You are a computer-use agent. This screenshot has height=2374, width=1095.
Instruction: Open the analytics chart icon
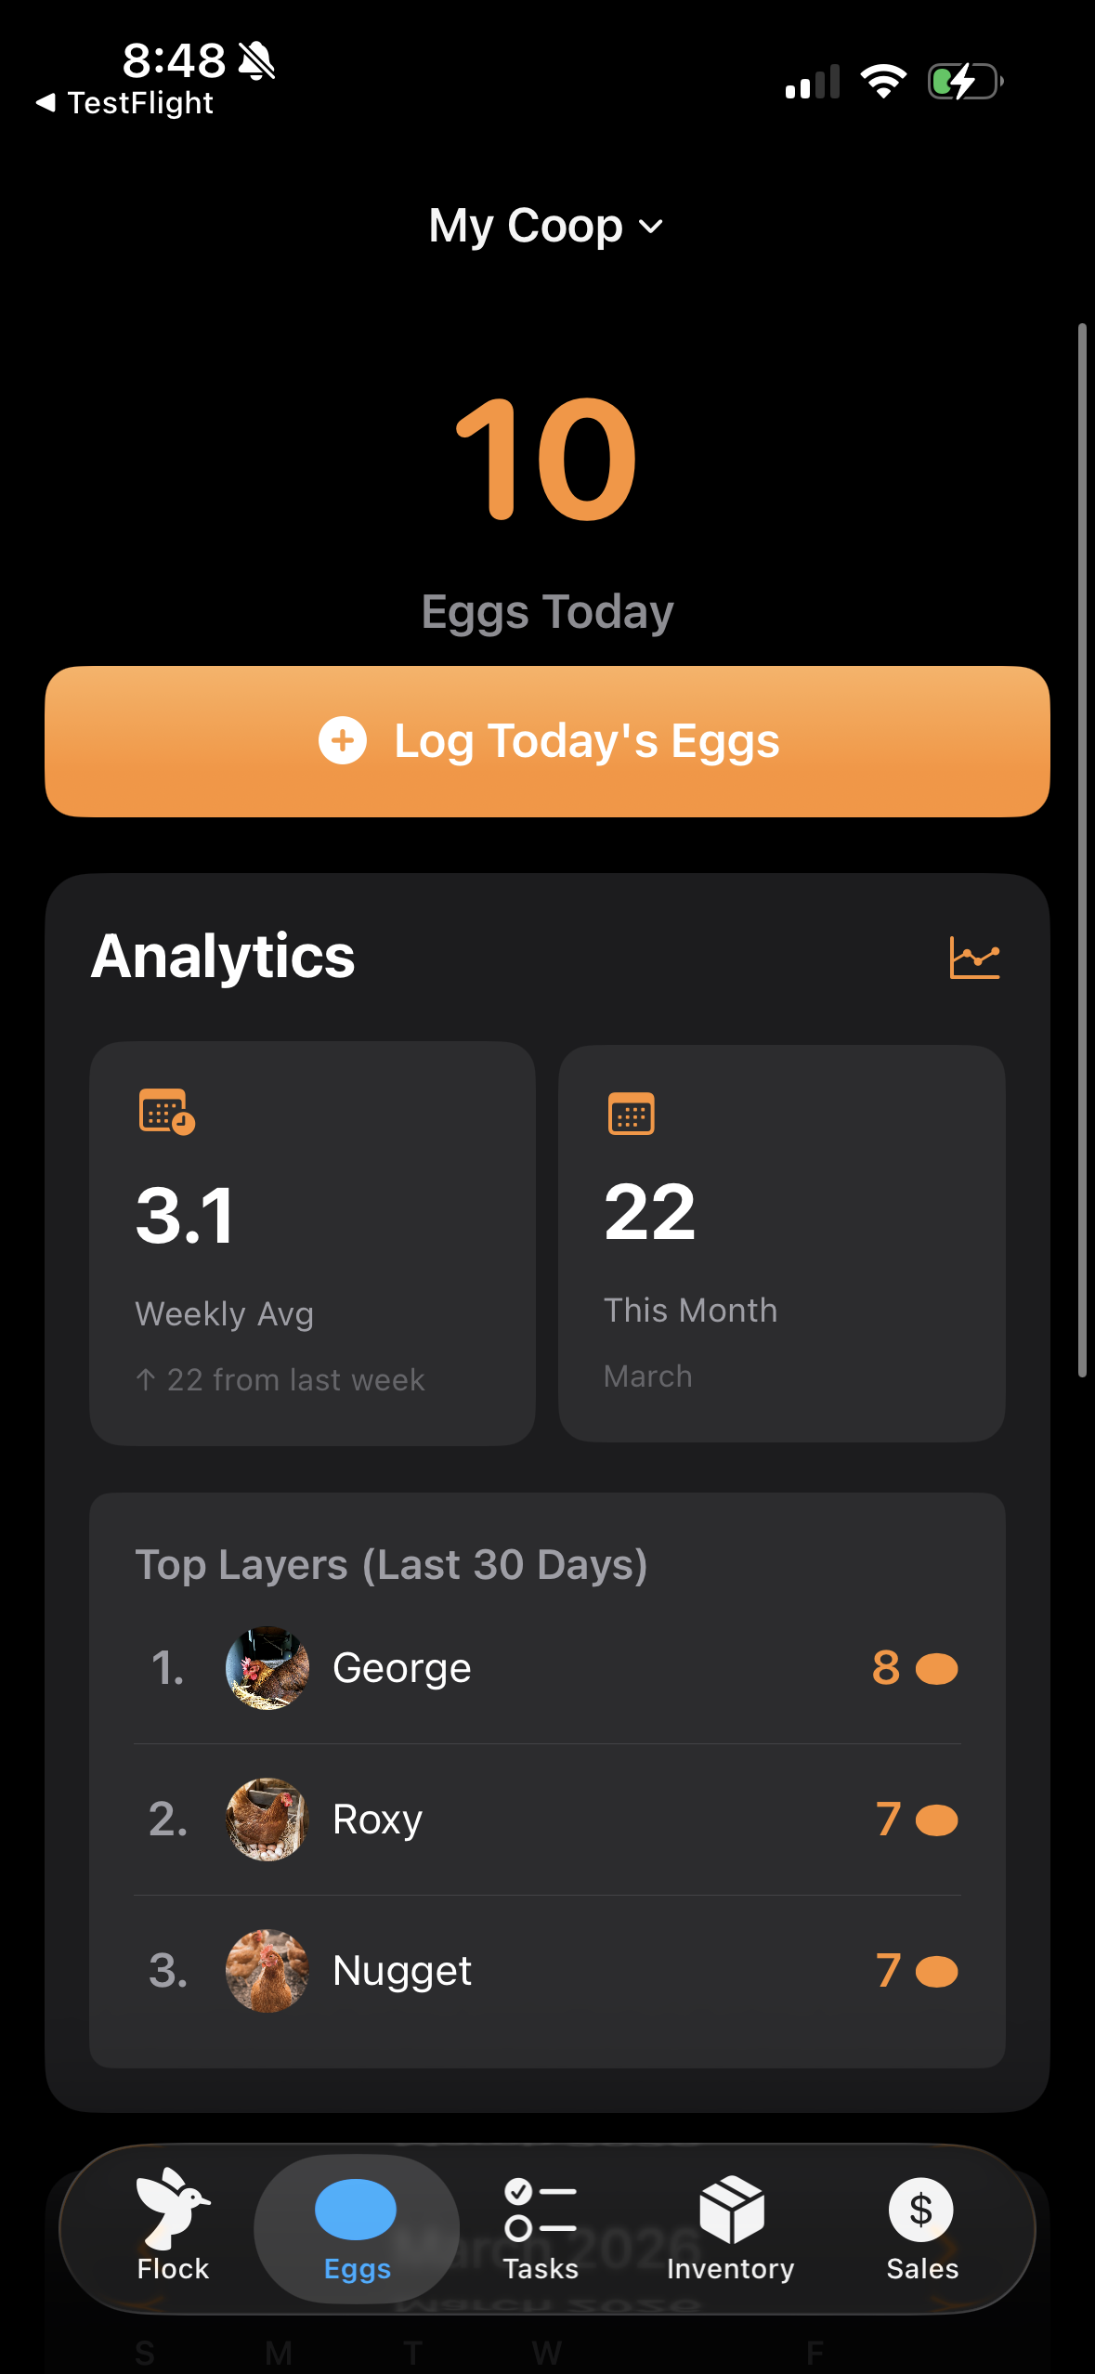[x=974, y=958]
